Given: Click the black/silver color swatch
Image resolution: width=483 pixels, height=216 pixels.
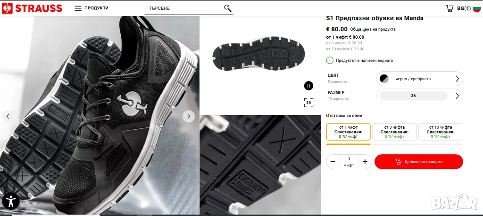Looking at the screenshot, I should click(x=384, y=79).
